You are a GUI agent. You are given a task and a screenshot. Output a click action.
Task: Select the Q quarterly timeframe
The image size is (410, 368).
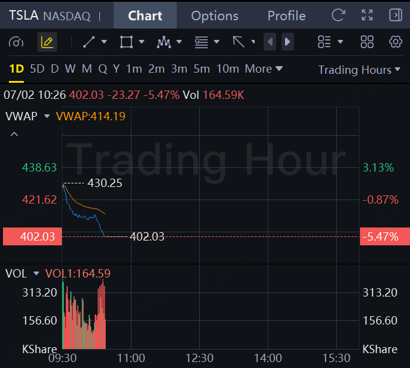click(x=102, y=69)
